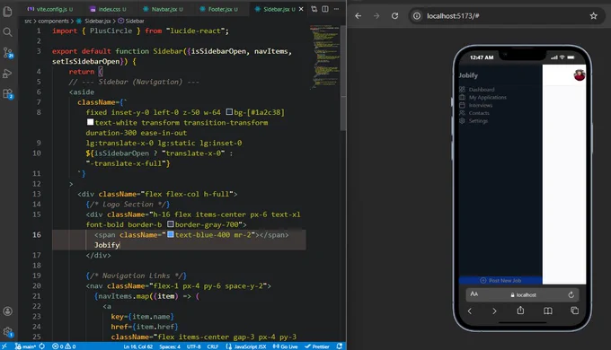Viewport: 611px width, 350px height.
Task: Split the editor to the right
Action: 325,9
